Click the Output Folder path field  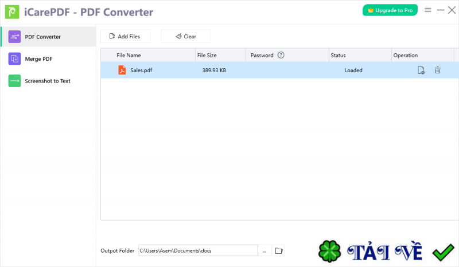click(x=198, y=250)
